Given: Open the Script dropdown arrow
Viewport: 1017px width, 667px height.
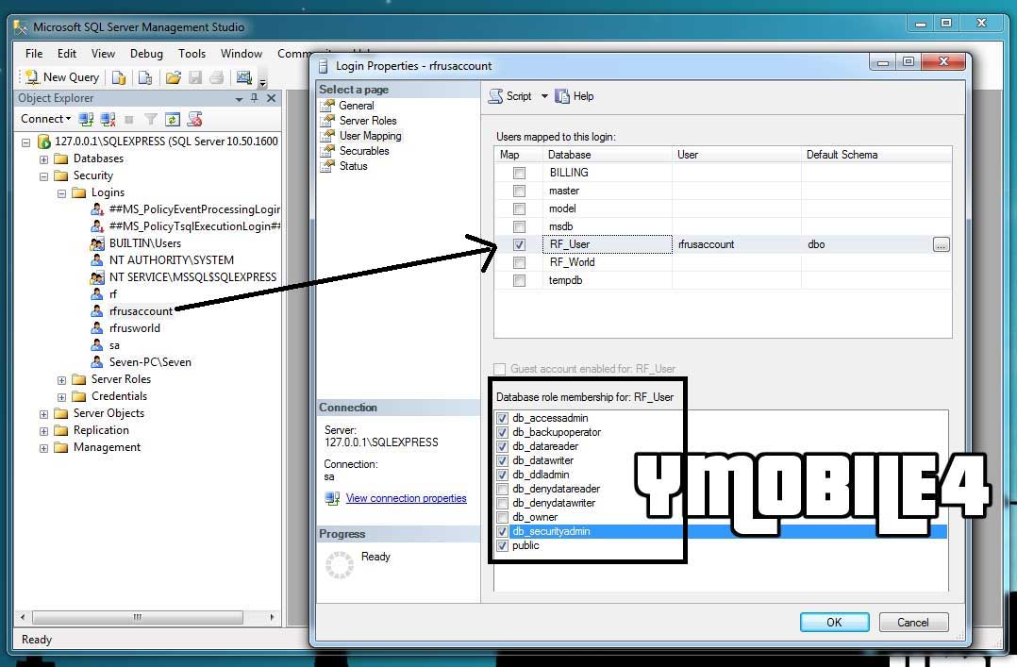Looking at the screenshot, I should (544, 96).
